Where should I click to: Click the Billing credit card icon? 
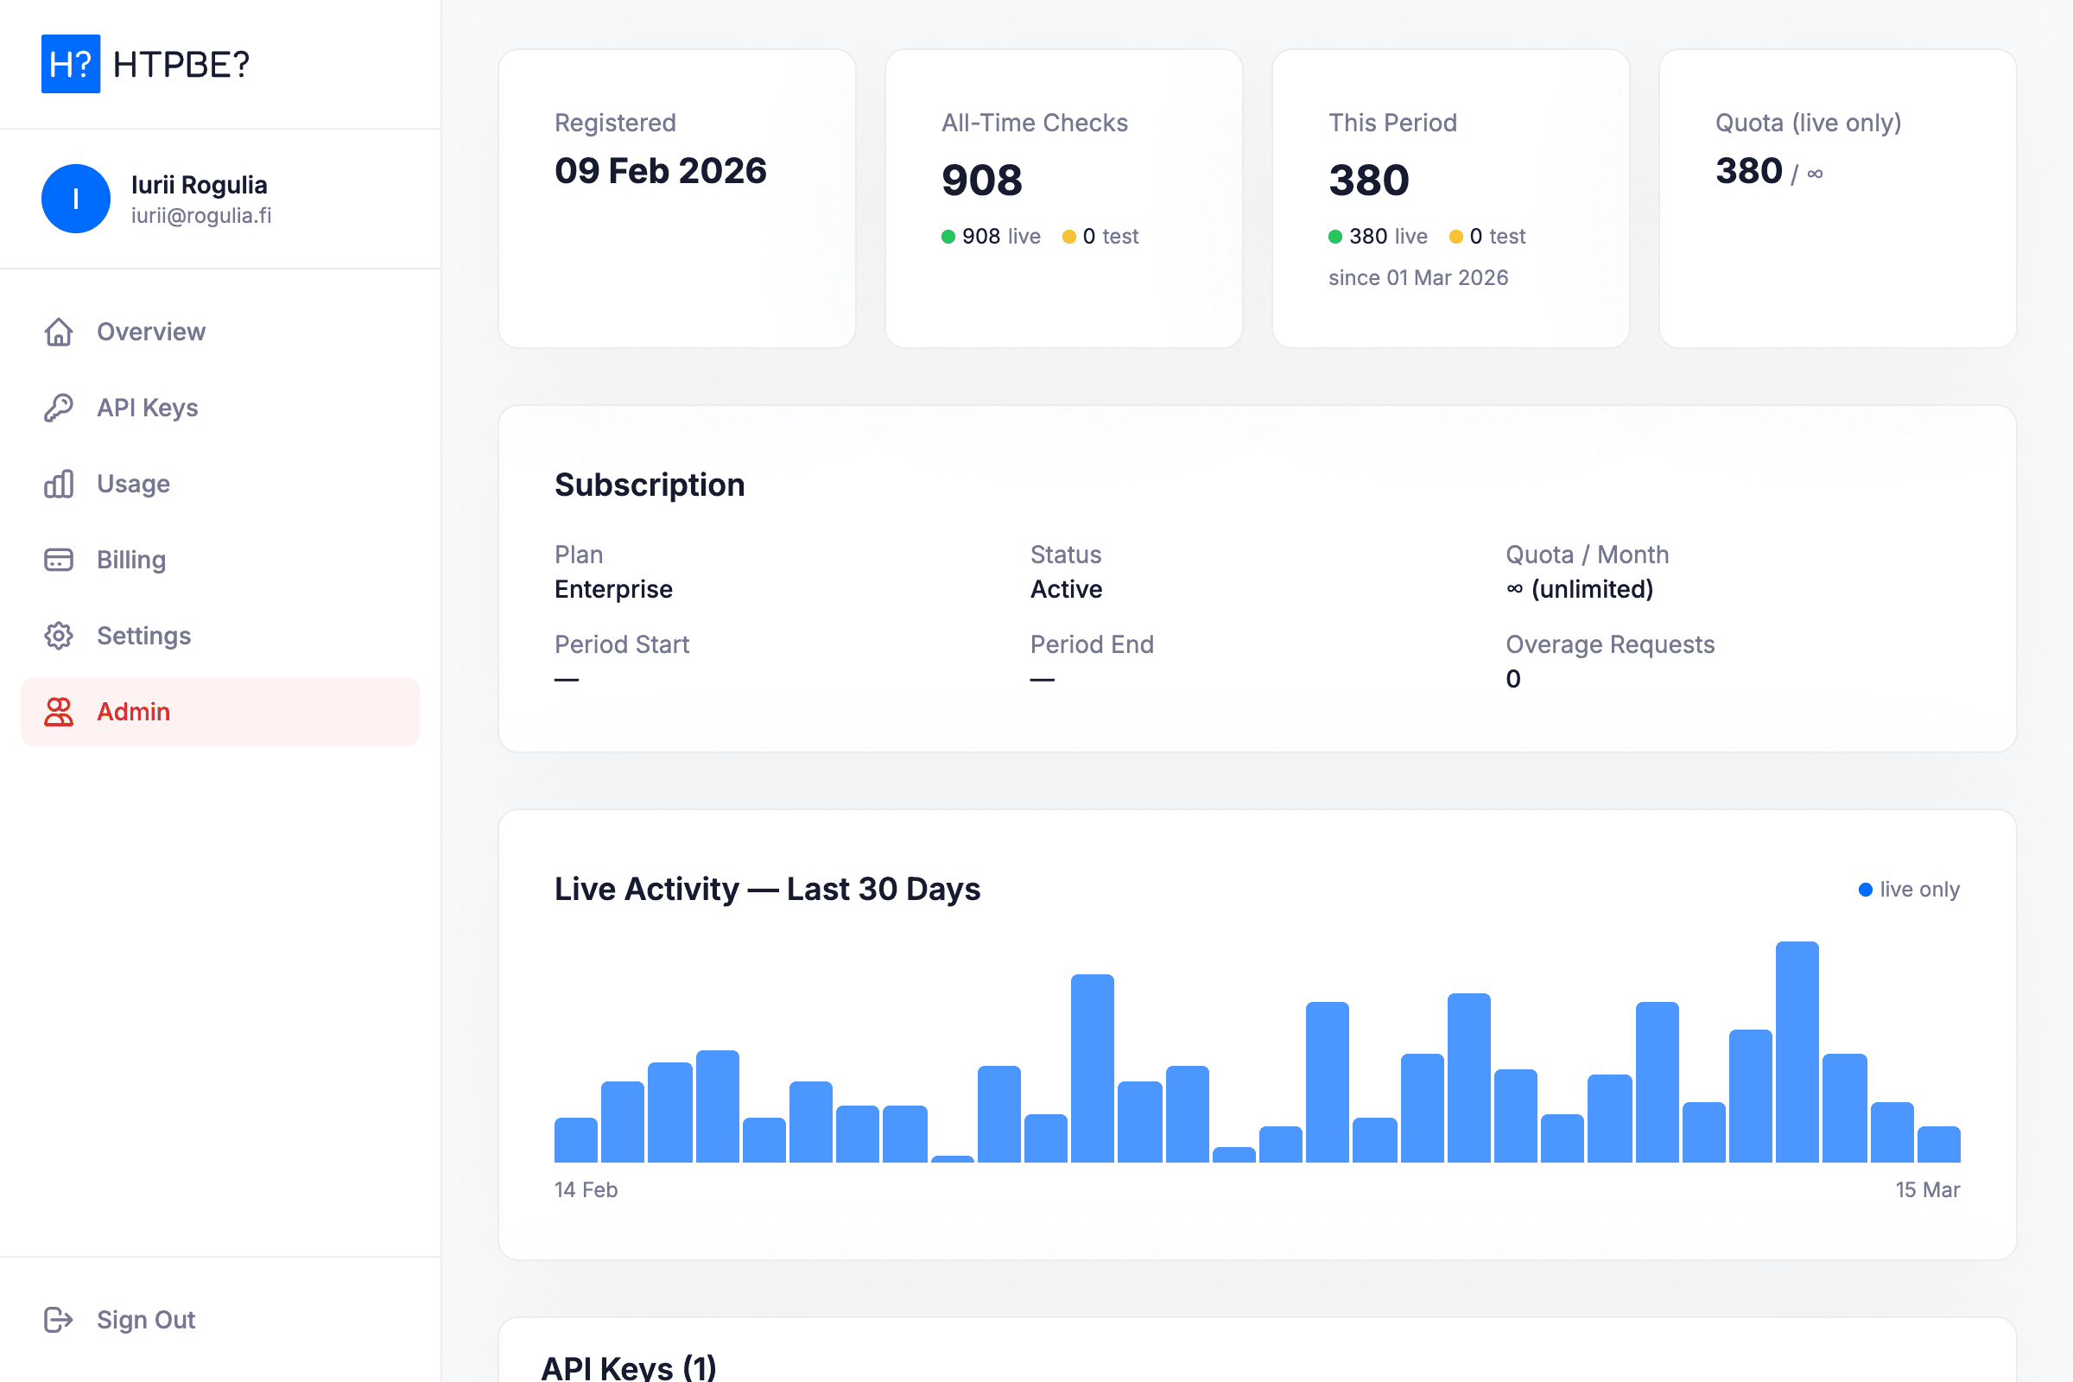point(58,560)
